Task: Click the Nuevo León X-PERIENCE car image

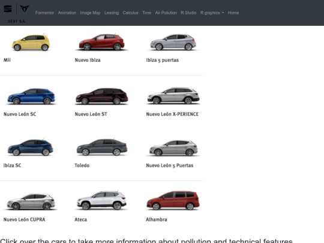Action: pyautogui.click(x=173, y=95)
